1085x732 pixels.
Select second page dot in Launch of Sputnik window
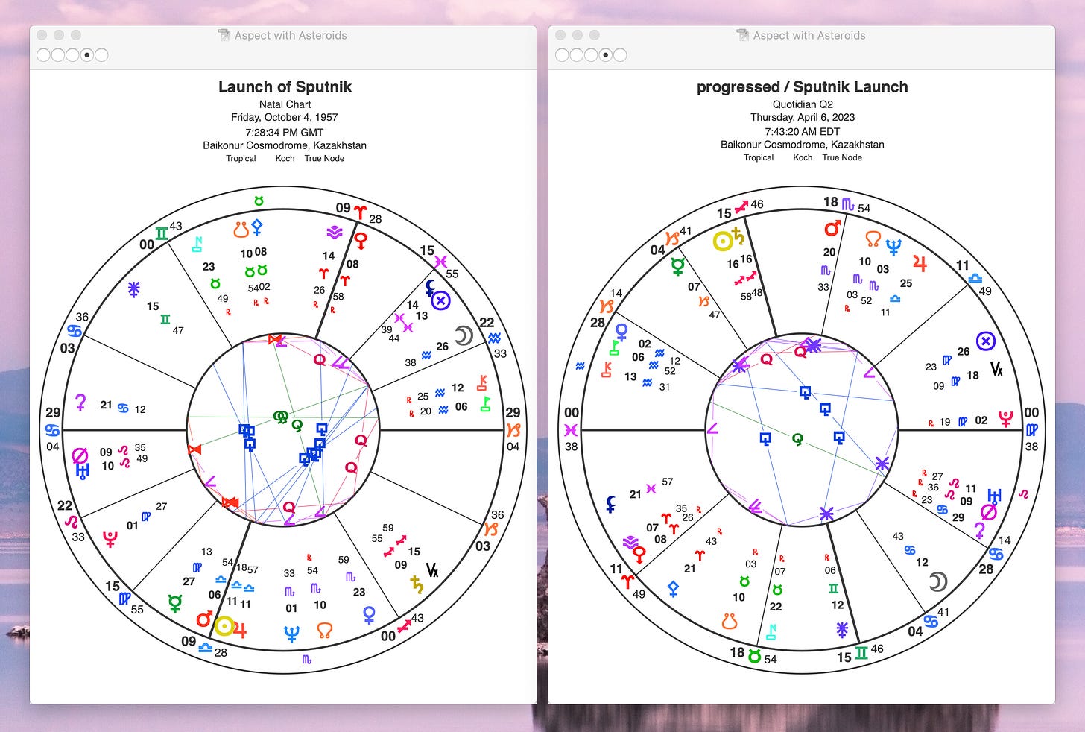click(57, 54)
